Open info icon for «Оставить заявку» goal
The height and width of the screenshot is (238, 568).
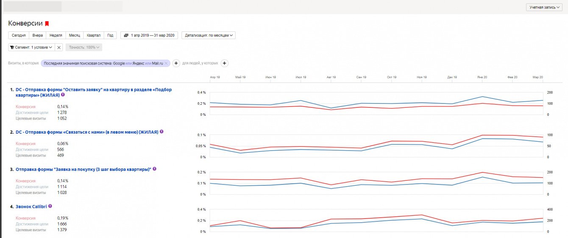pyautogui.click(x=63, y=95)
